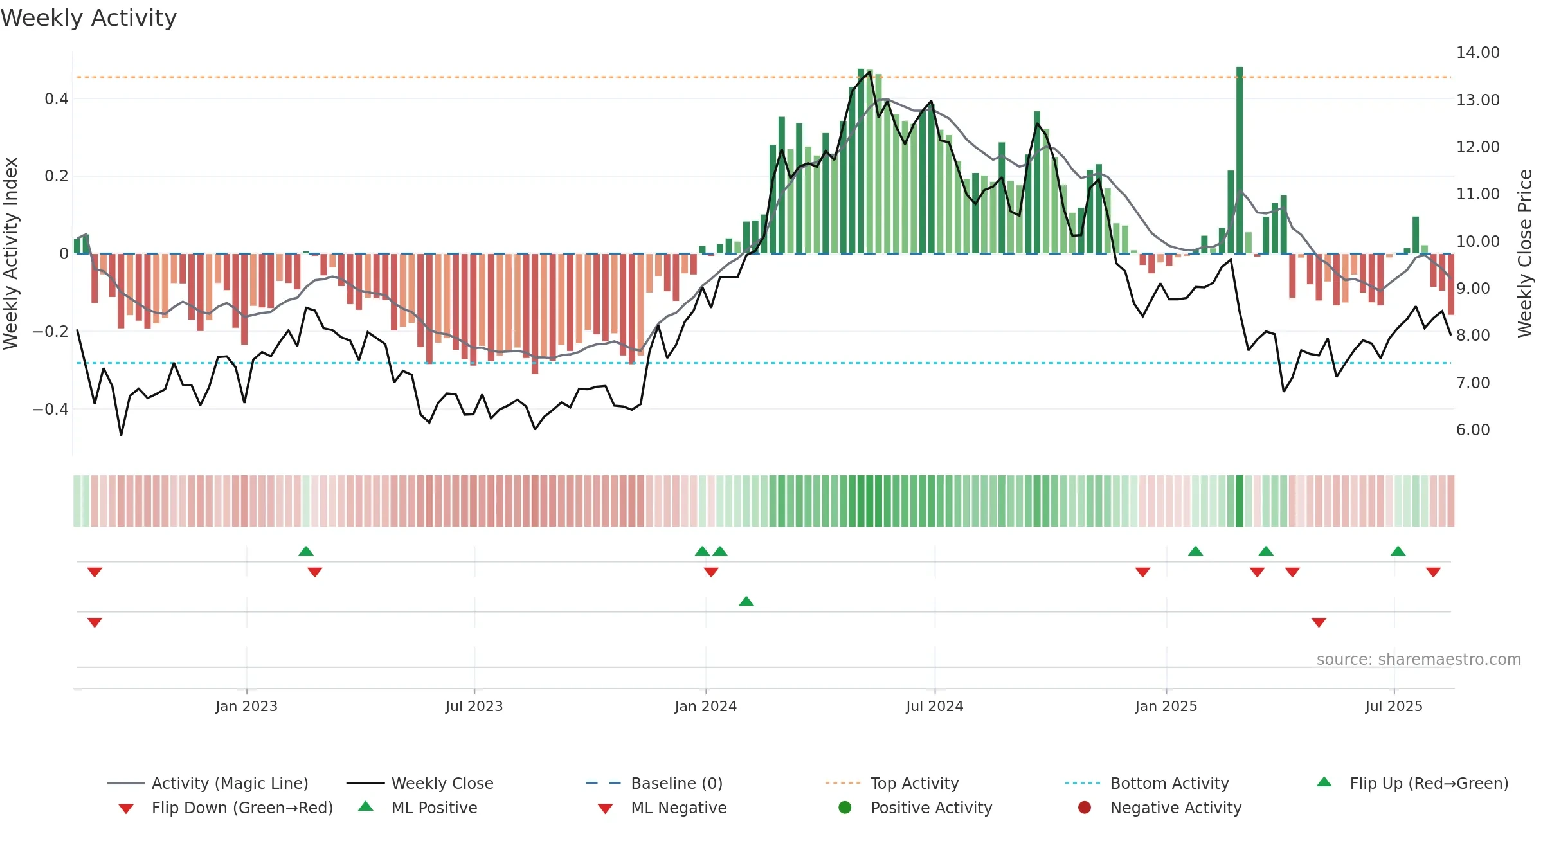Click the 'Jan 2024' axis label
Viewport: 1543px width, 868px height.
point(706,706)
